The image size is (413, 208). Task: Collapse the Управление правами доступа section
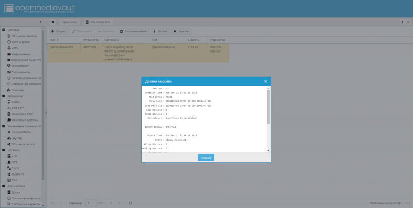point(4,126)
